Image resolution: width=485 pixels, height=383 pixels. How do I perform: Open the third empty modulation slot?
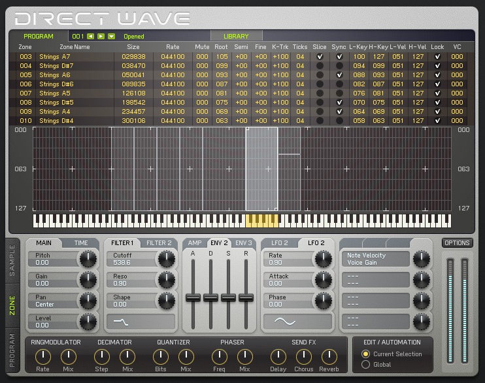(375, 301)
